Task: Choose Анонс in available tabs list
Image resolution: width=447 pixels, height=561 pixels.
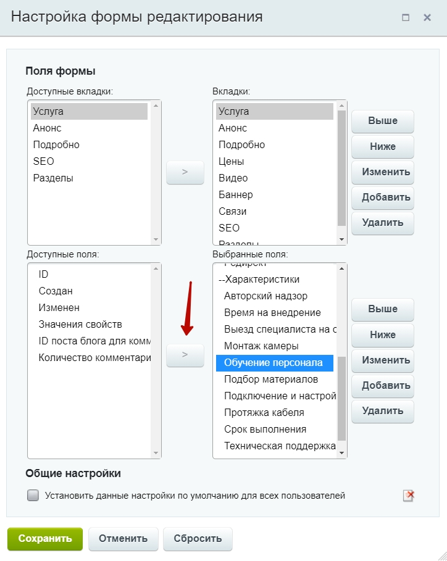Action: pos(48,128)
